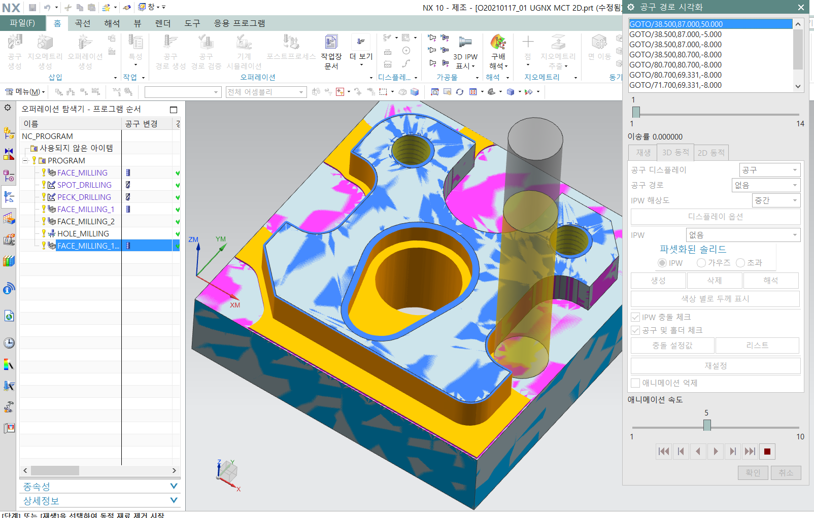Open the 파일(F) menu
The image size is (814, 518).
[x=22, y=23]
